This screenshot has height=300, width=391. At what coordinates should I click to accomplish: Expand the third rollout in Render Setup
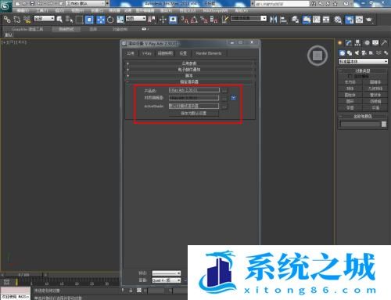coord(189,75)
